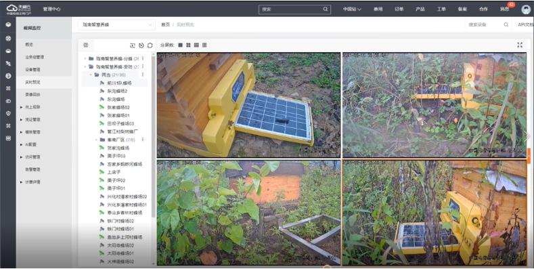Collapse the 两当 (21/30) folder node

click(91, 75)
